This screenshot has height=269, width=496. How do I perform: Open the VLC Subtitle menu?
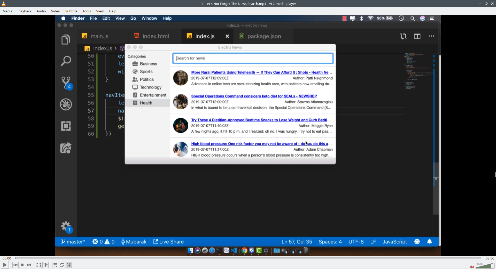tap(71, 11)
